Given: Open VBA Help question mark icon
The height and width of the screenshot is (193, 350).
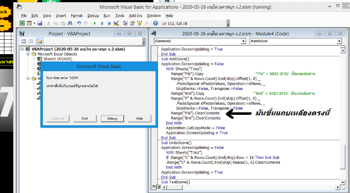Looking at the screenshot, I should click(155, 23).
